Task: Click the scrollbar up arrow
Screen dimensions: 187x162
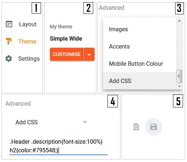Action: 179,21
